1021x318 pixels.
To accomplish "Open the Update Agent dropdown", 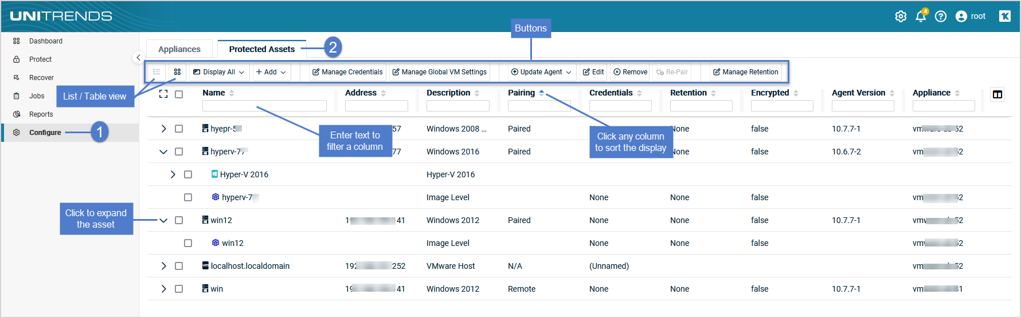I will click(541, 72).
